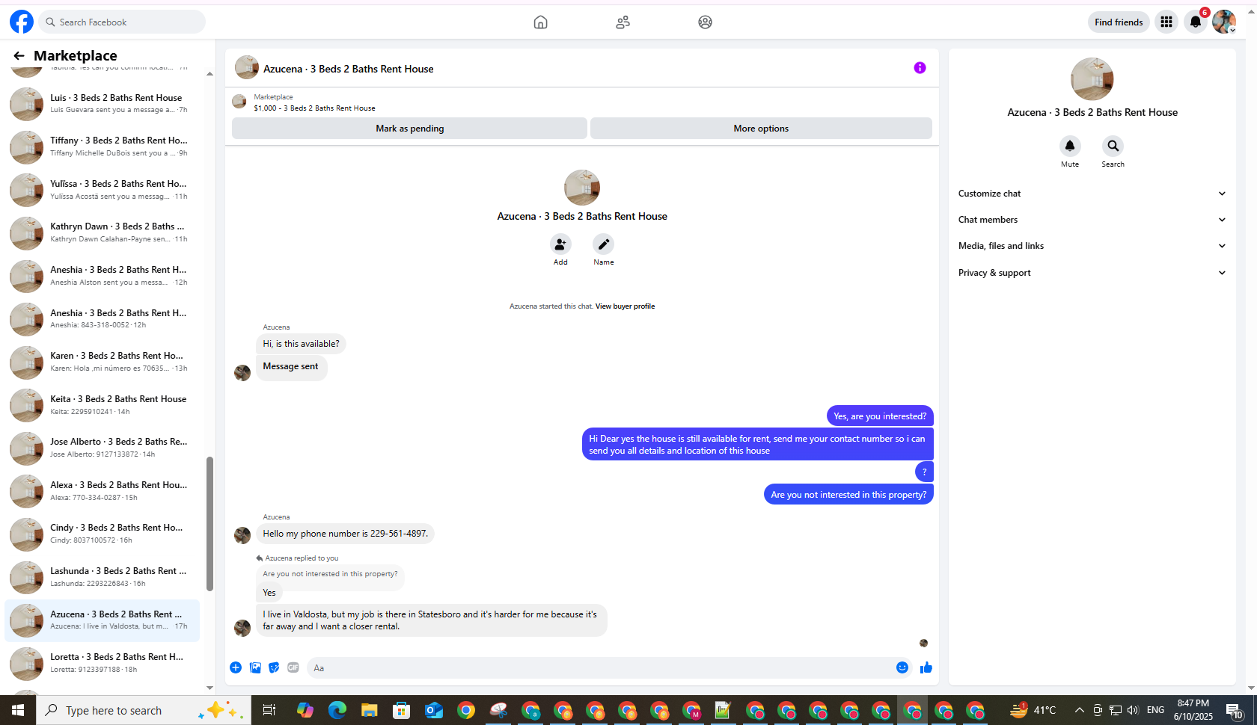Open the $1,000 Marketplace listing link

314,108
